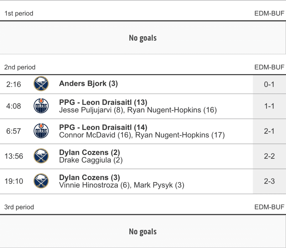Click the Oilers logo on the 4:08 goal

41,106
